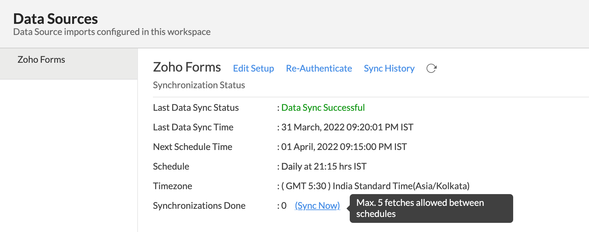
Task: Click the workspace data source imports subtitle
Action: click(x=112, y=32)
